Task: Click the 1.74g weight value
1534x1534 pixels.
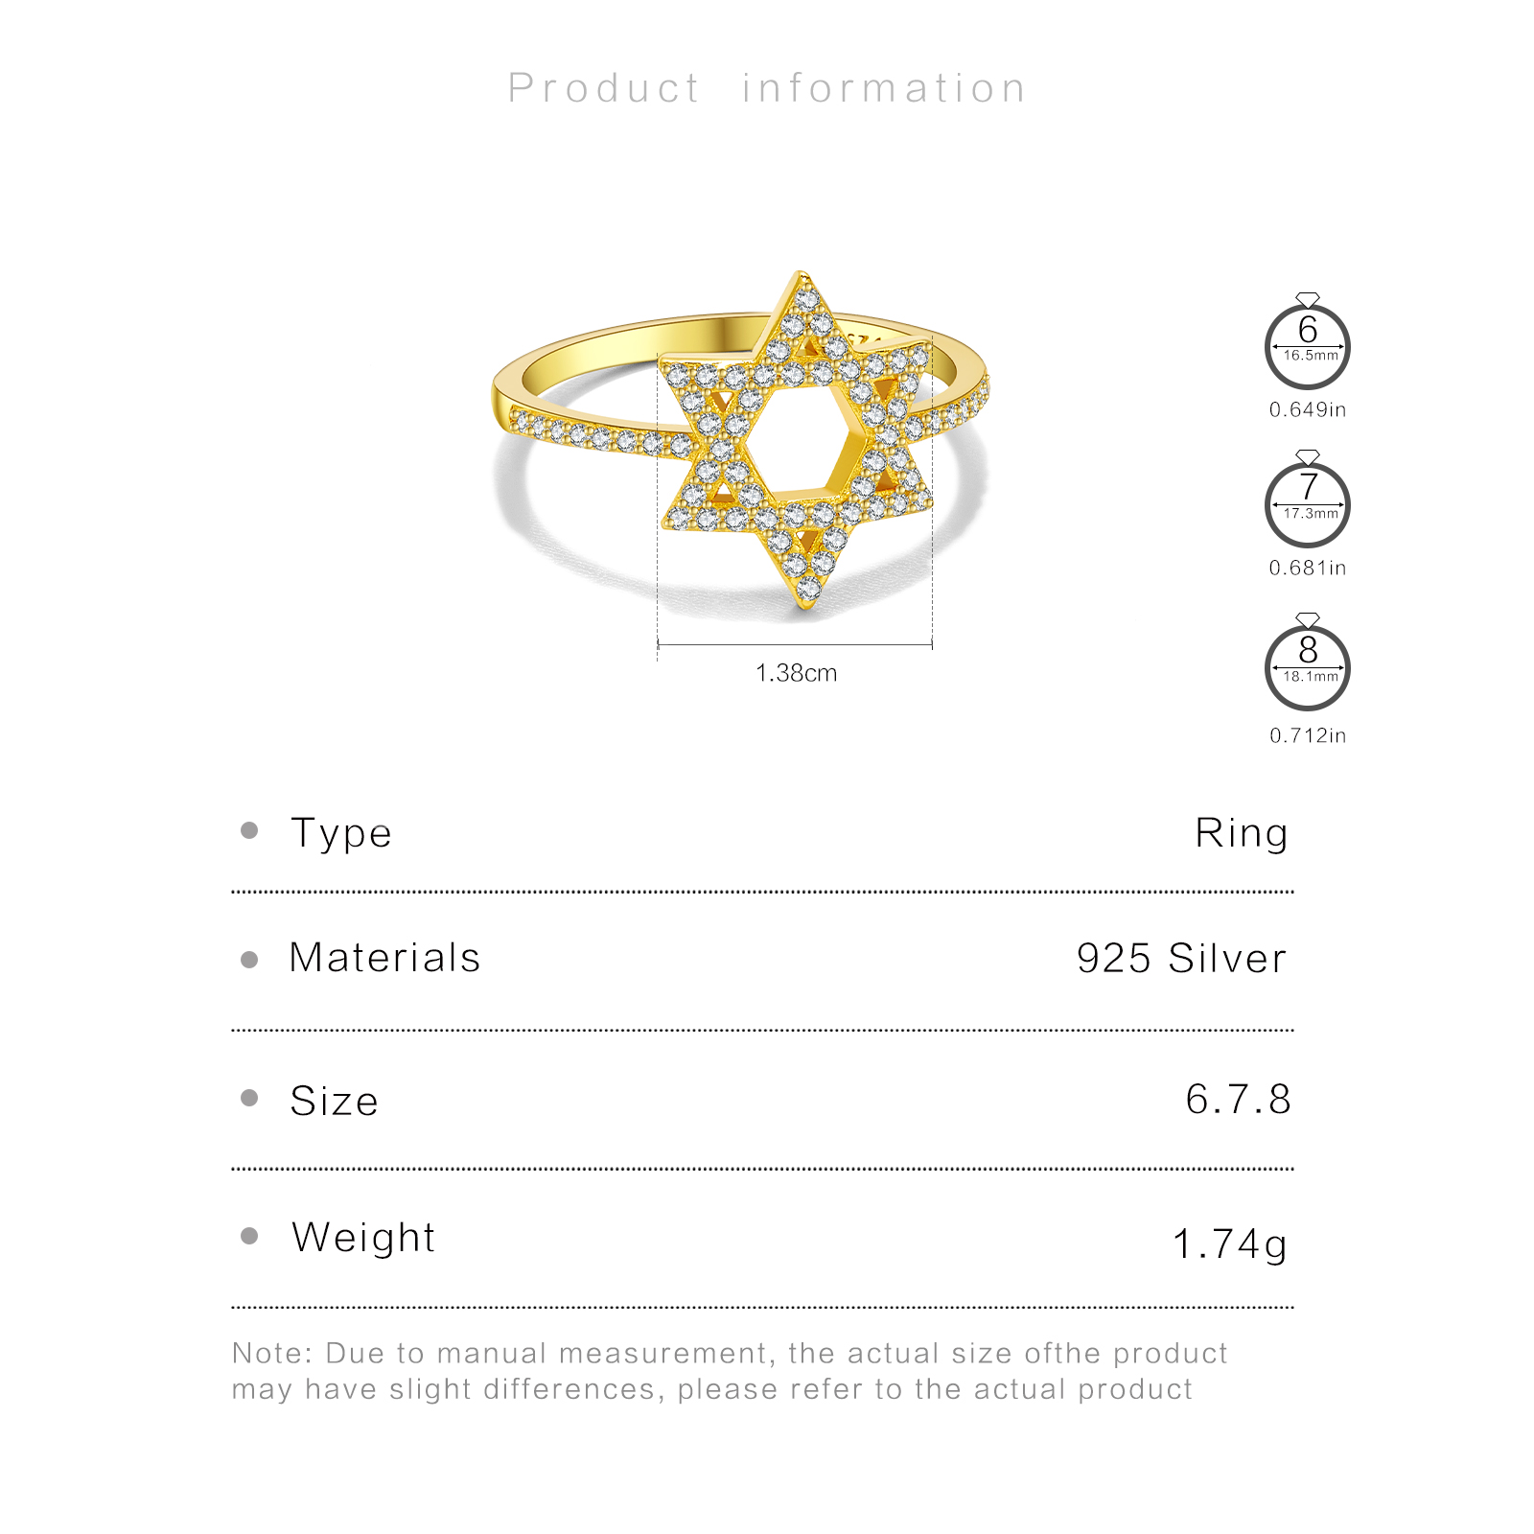Action: [x=1229, y=1244]
